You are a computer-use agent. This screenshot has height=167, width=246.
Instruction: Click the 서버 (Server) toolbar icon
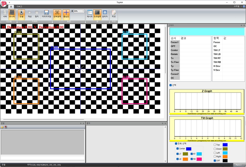click(5, 14)
